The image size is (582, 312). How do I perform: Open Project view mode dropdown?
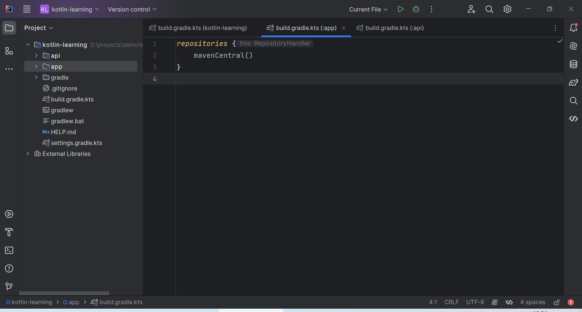38,28
